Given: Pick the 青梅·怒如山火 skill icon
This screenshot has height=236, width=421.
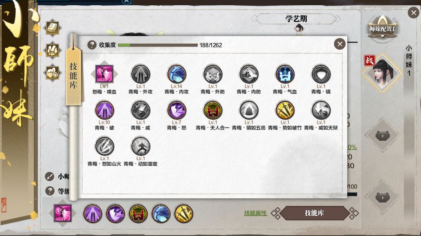Looking at the screenshot, I should click(105, 146).
